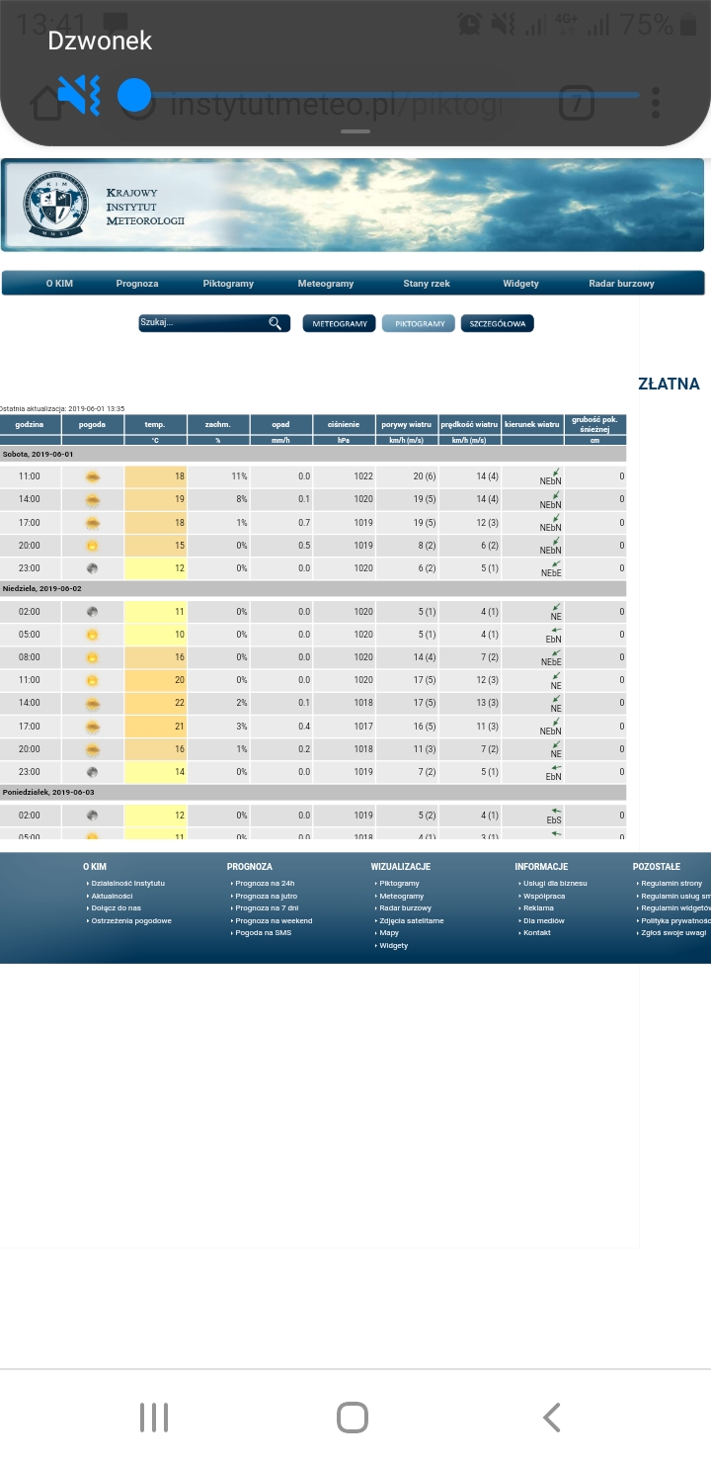Click the sun icon for Sunday 05:00

pos(93,635)
